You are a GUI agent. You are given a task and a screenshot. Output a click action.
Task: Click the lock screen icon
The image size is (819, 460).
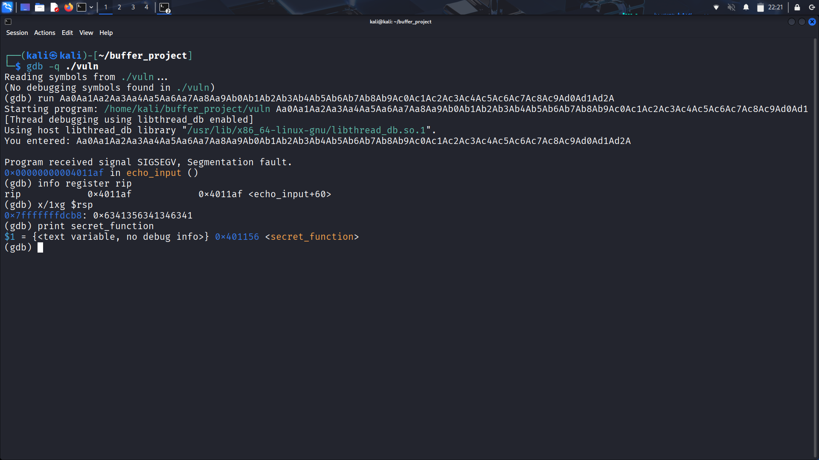797,7
